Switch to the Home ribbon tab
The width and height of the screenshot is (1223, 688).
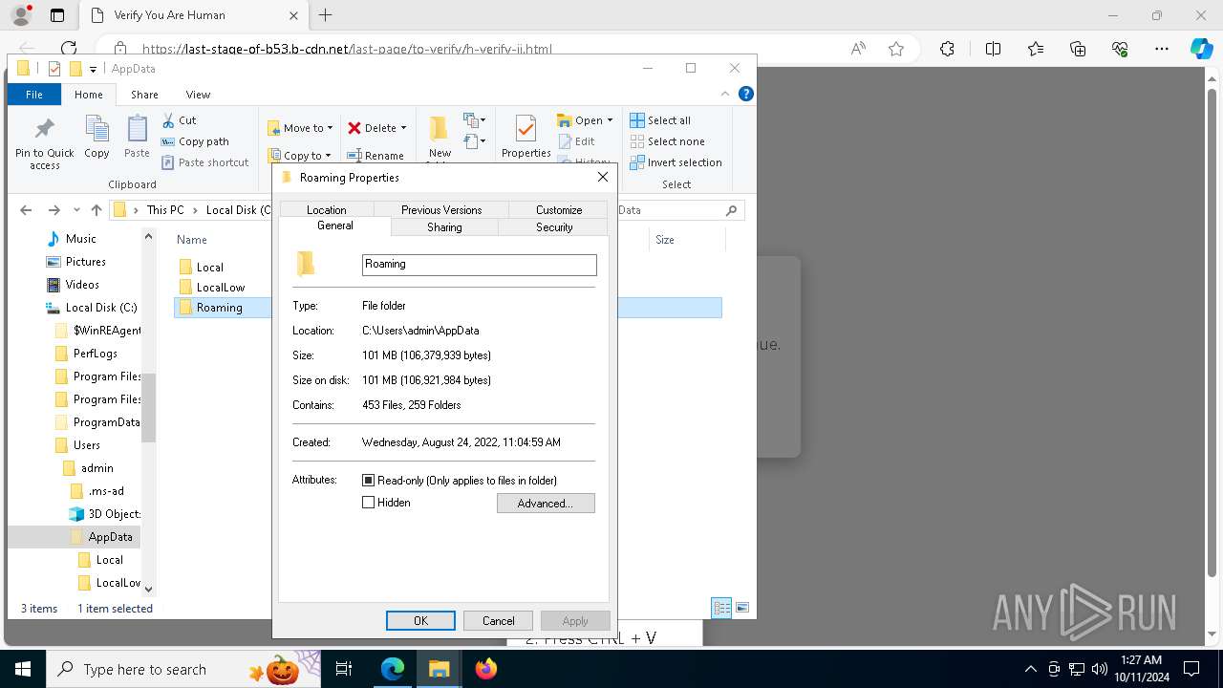click(89, 95)
